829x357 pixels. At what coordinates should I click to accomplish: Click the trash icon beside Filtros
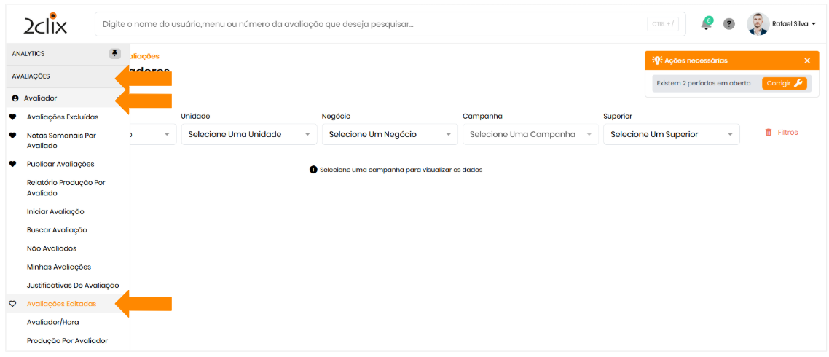click(768, 133)
